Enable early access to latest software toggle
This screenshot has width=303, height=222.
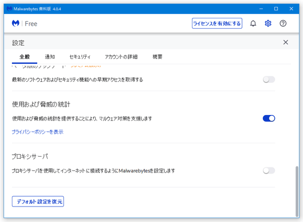point(269,80)
